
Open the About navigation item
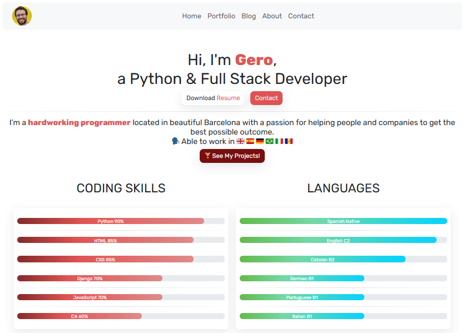272,16
